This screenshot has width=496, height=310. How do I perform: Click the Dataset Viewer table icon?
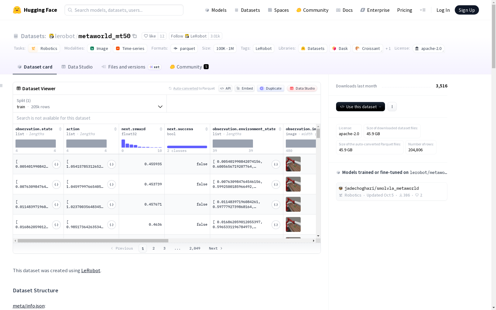[19, 88]
